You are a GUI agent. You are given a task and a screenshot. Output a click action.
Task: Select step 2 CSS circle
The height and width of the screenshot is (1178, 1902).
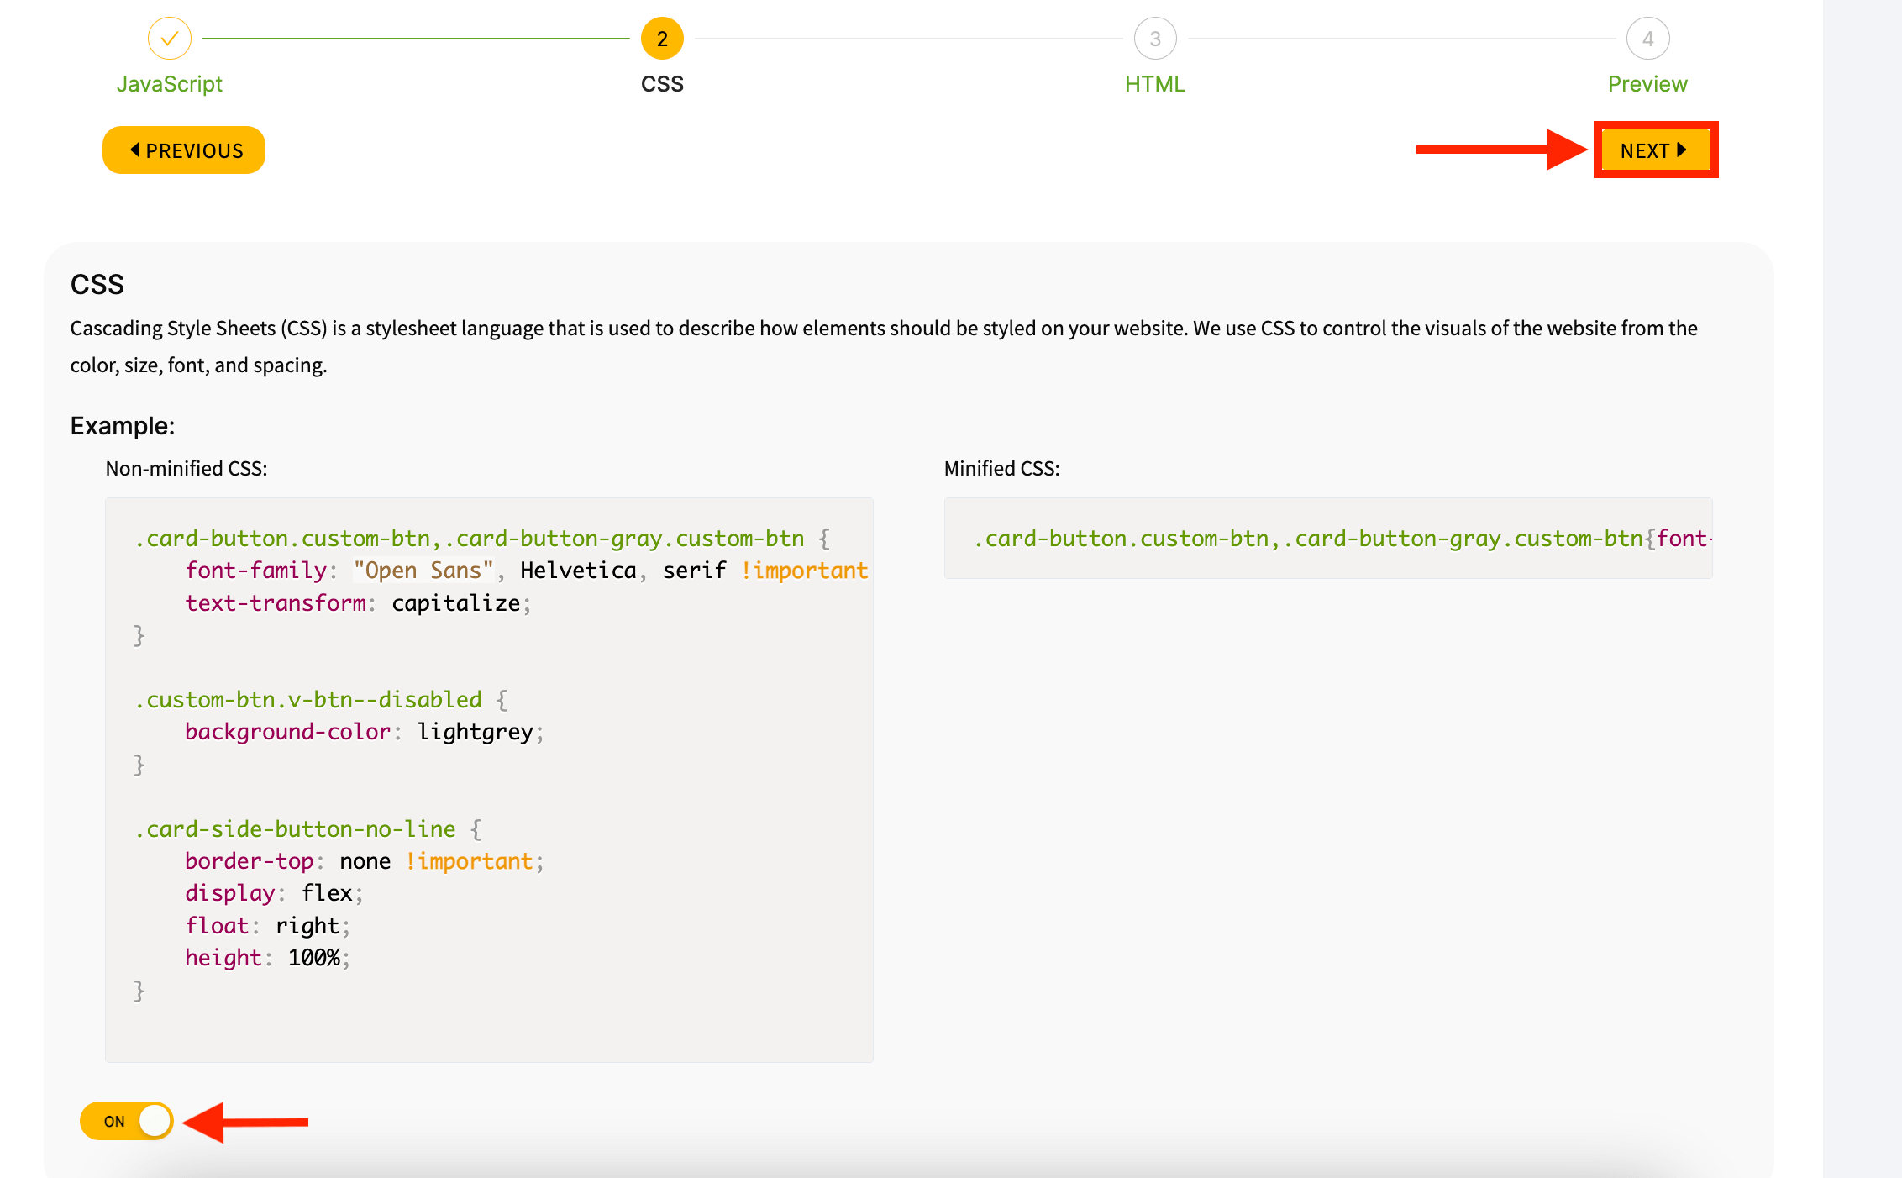pos(662,39)
